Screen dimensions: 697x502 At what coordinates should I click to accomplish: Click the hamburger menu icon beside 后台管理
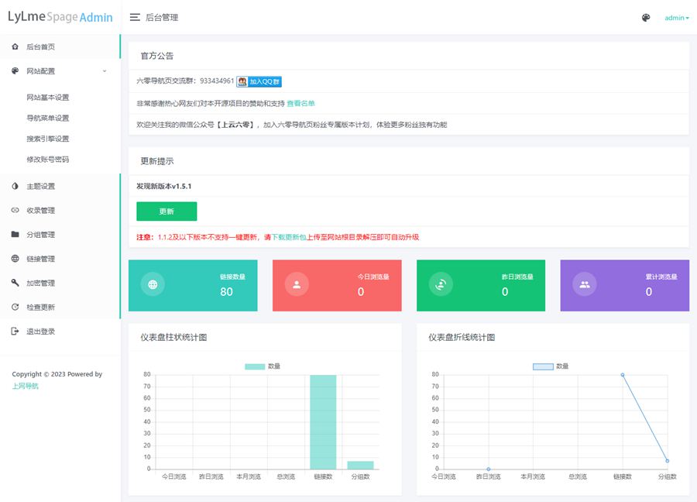point(135,17)
